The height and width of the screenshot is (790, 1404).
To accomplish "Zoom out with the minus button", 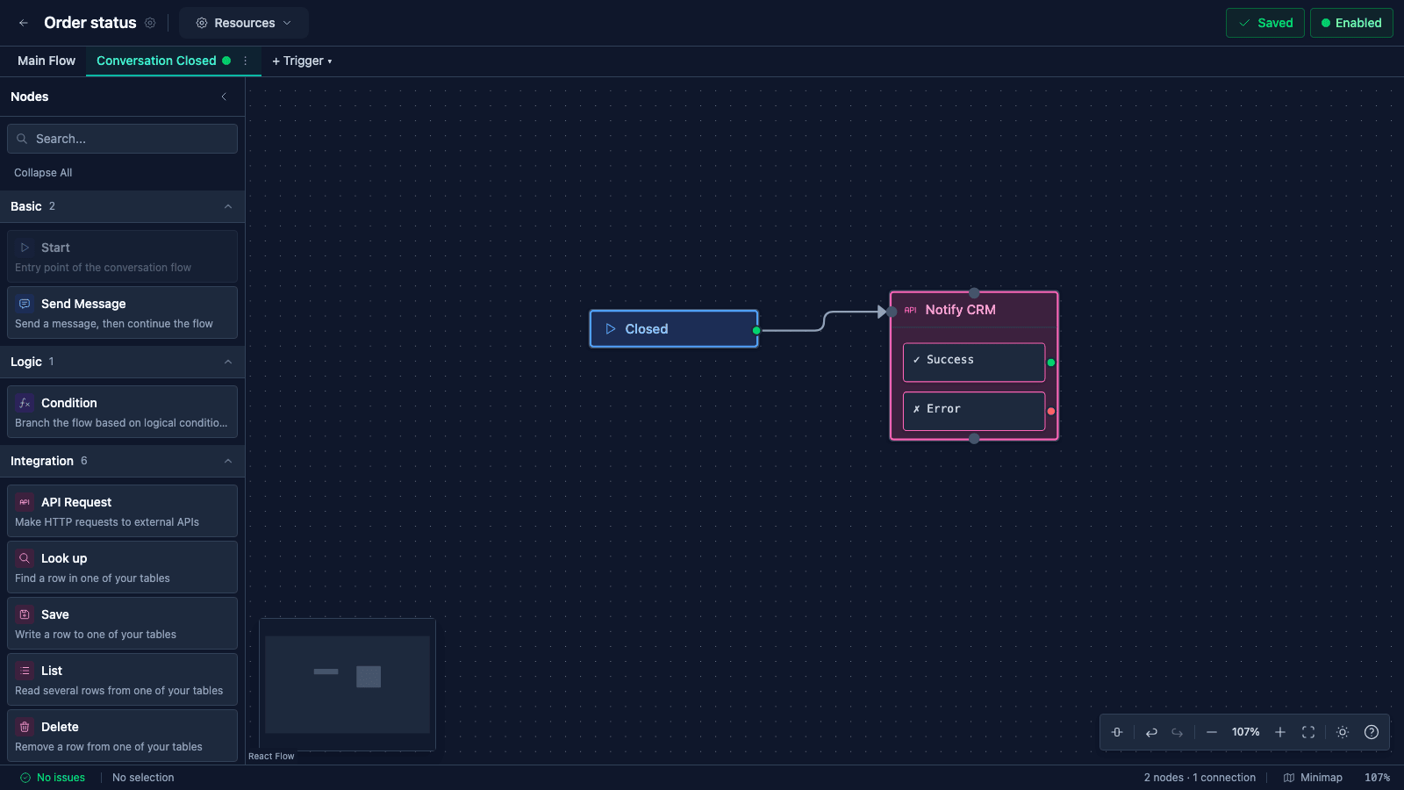I will click(x=1212, y=732).
